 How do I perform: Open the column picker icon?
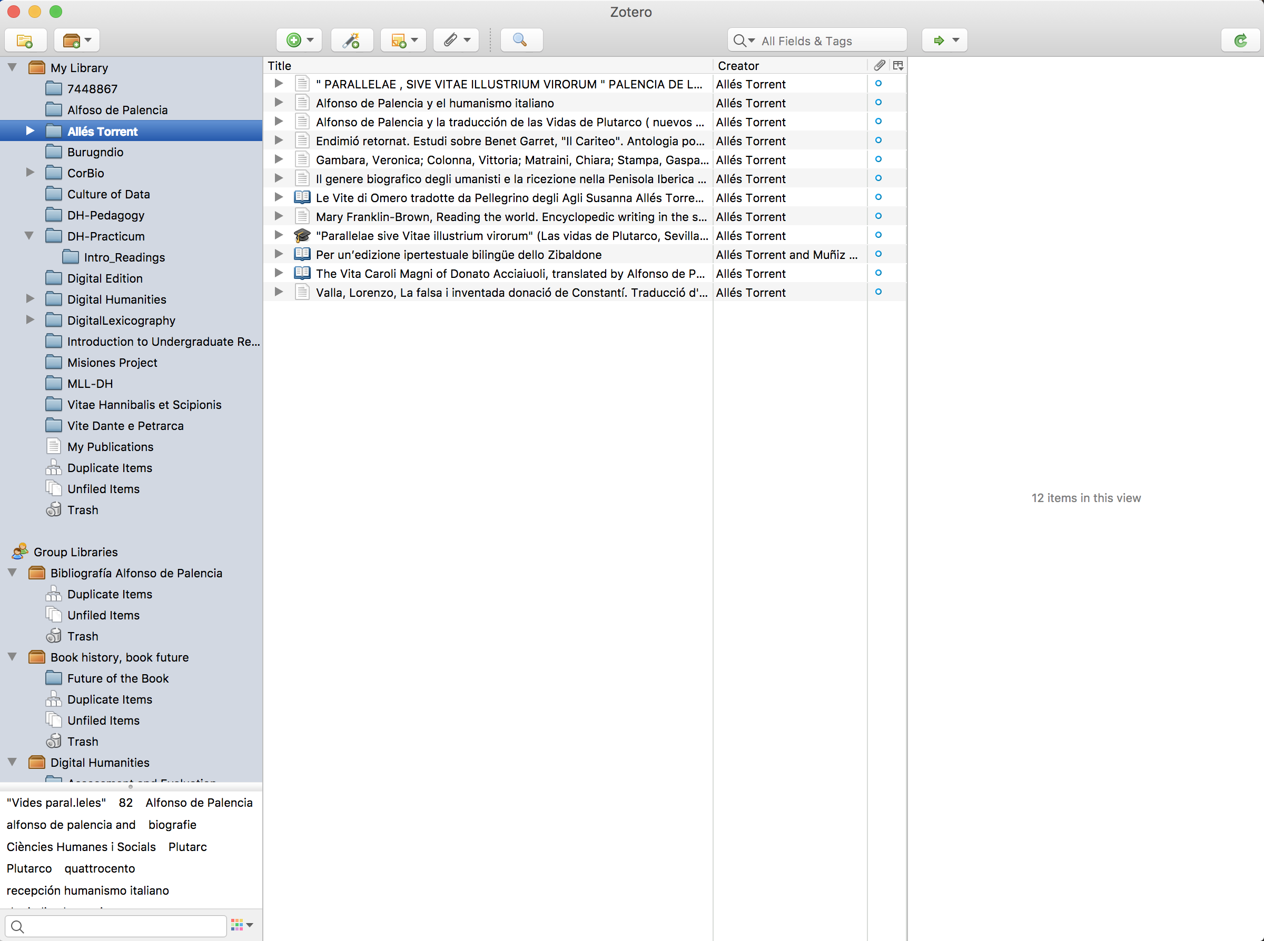[x=898, y=65]
